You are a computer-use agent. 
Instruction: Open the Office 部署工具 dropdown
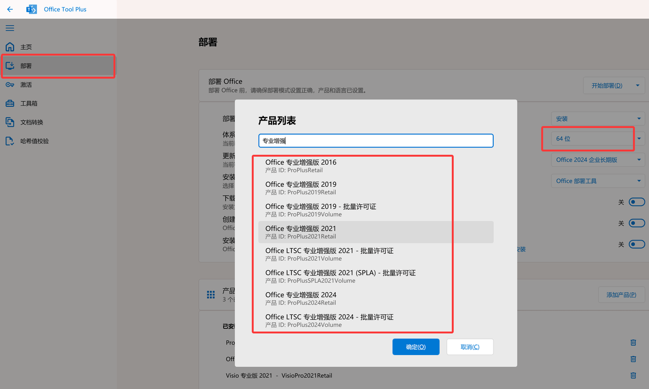[597, 180]
